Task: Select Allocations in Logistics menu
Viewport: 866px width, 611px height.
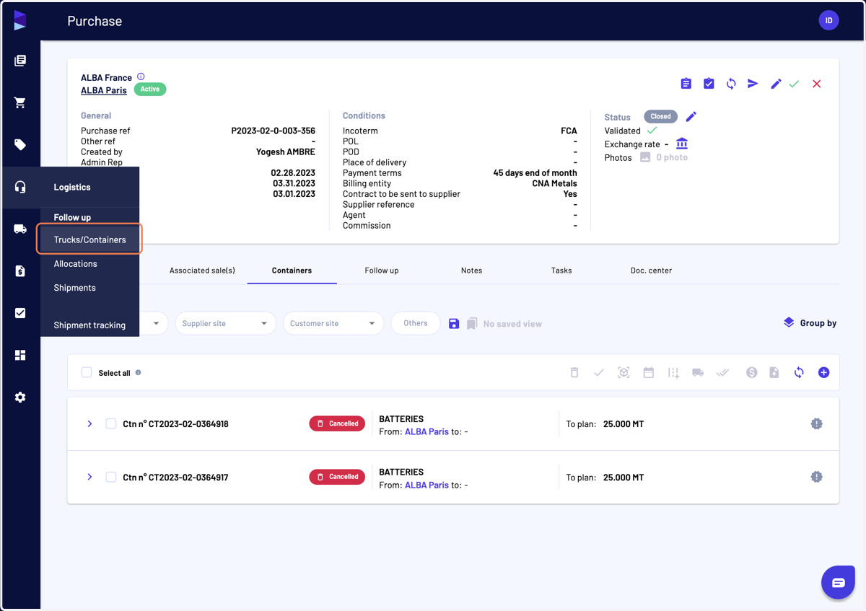Action: pyautogui.click(x=75, y=264)
